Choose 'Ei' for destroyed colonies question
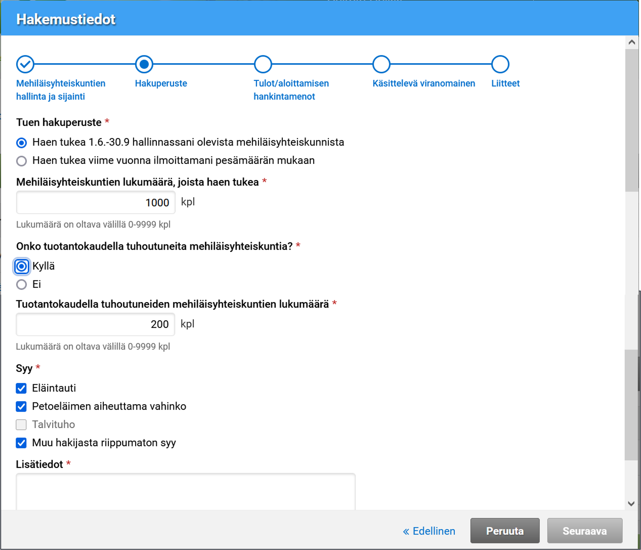This screenshot has height=550, width=641. pyautogui.click(x=21, y=284)
